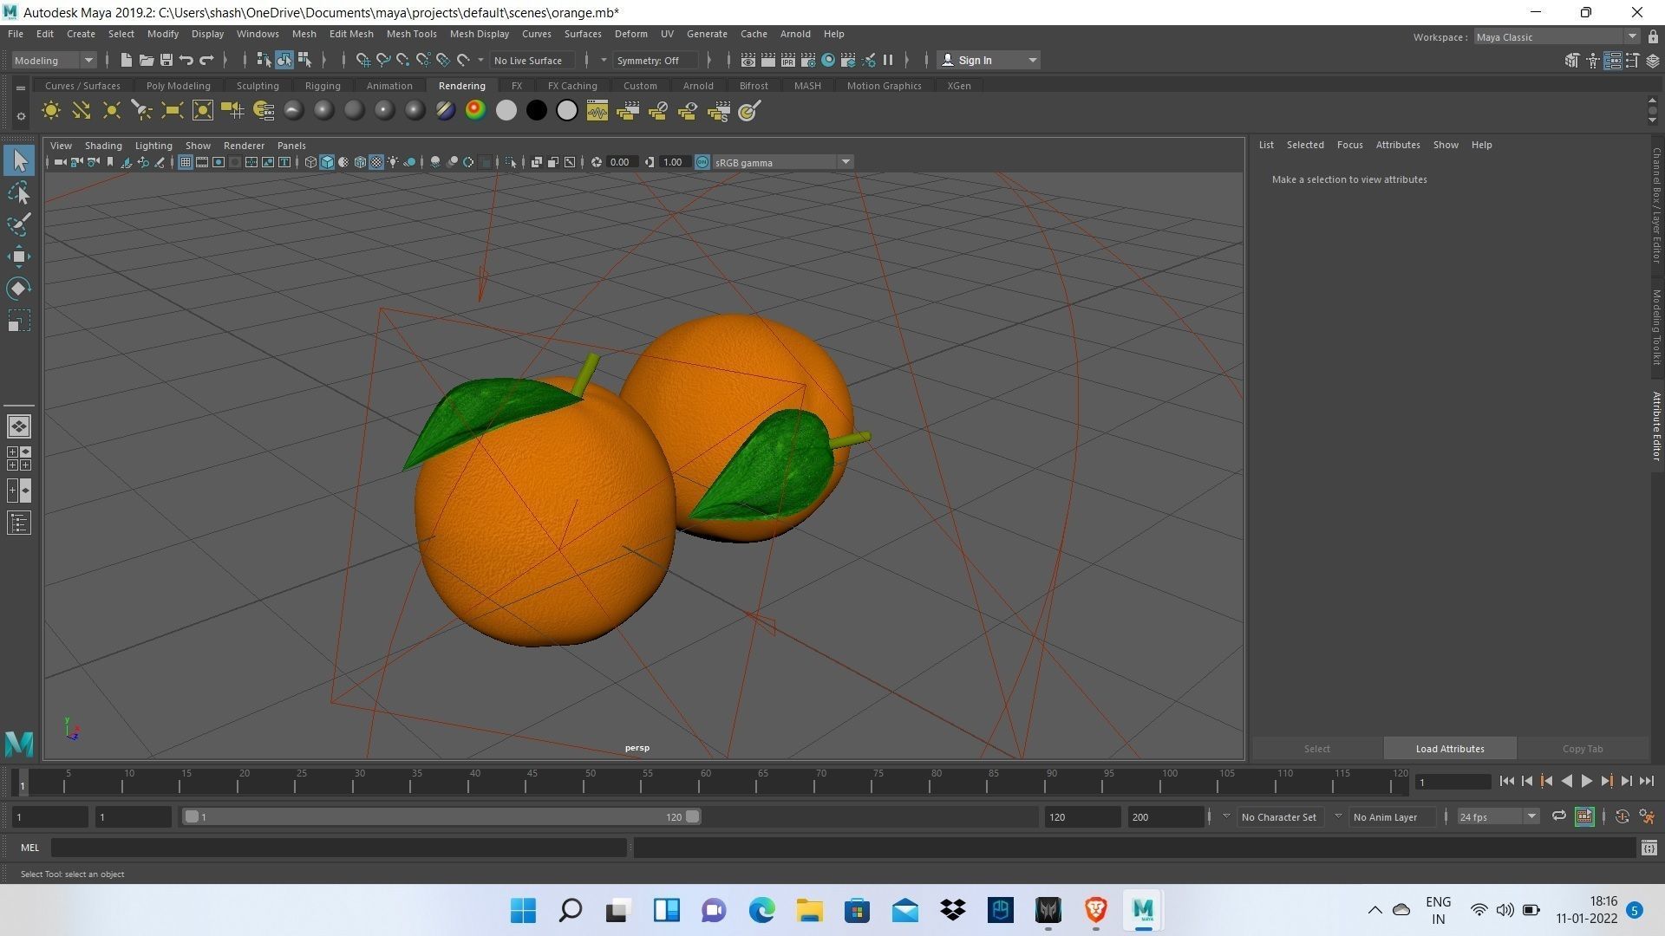Click the open scene folder icon

(x=146, y=60)
